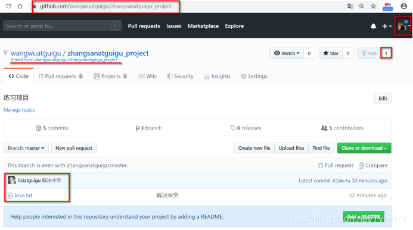Open the browser extension icon beside the star

click(387, 7)
